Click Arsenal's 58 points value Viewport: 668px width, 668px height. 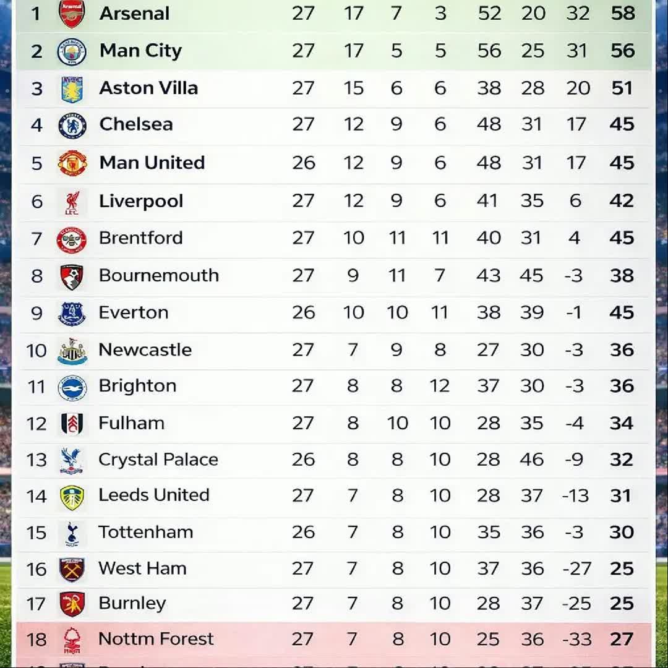click(x=623, y=13)
